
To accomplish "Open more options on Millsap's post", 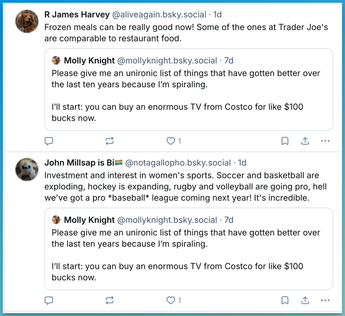I will click(325, 300).
